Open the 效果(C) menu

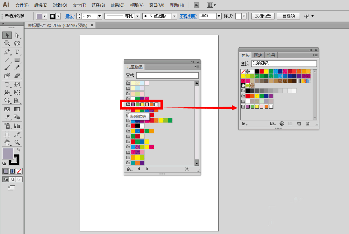click(117, 5)
